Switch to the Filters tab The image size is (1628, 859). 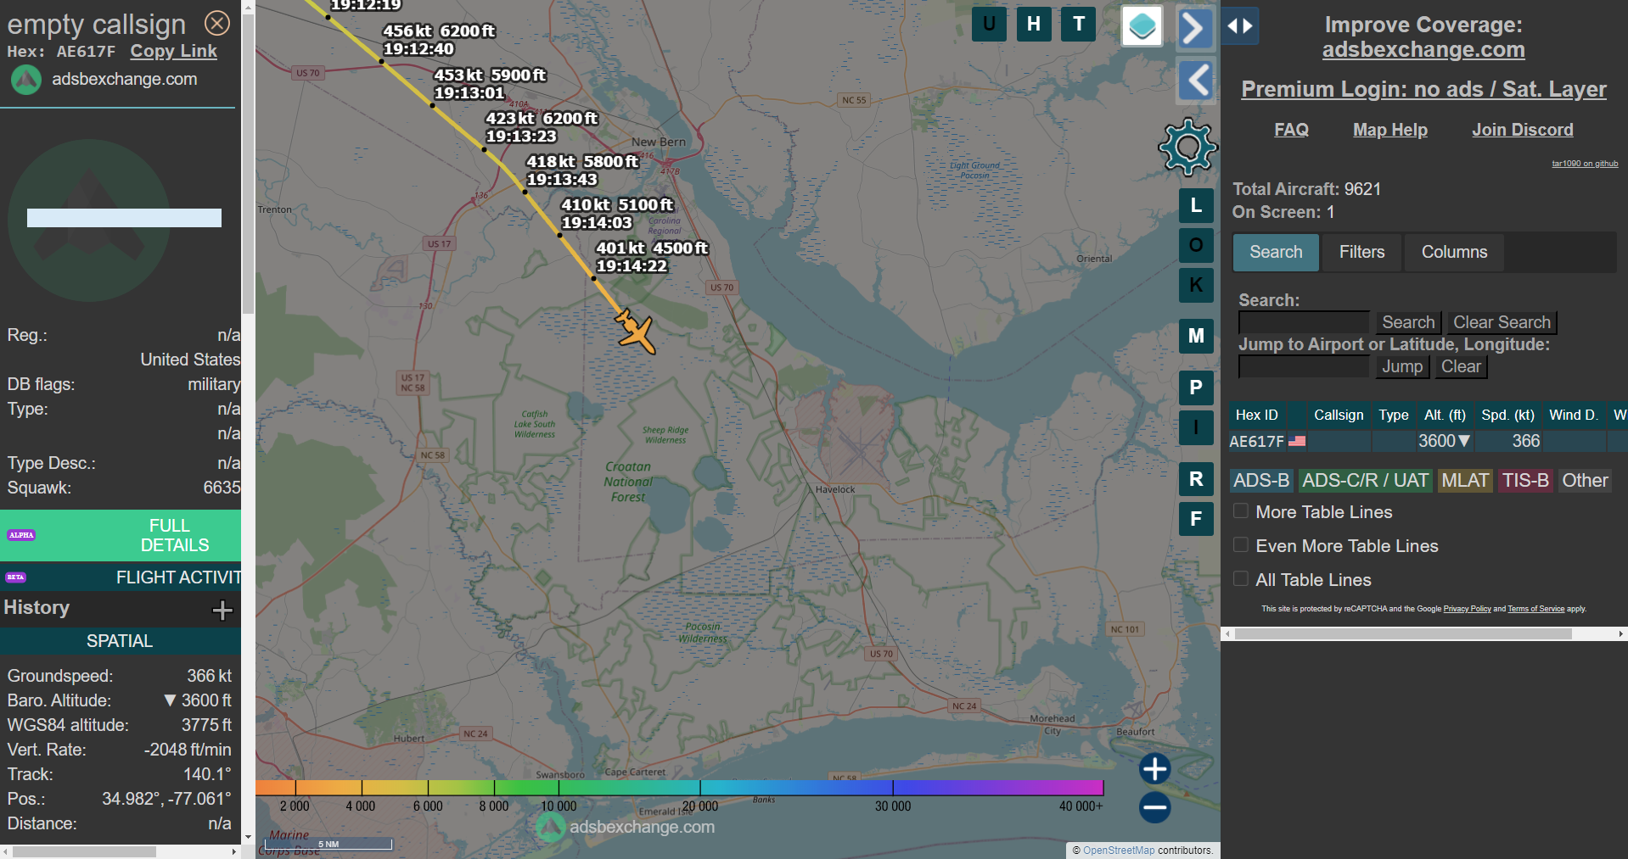[1361, 252]
